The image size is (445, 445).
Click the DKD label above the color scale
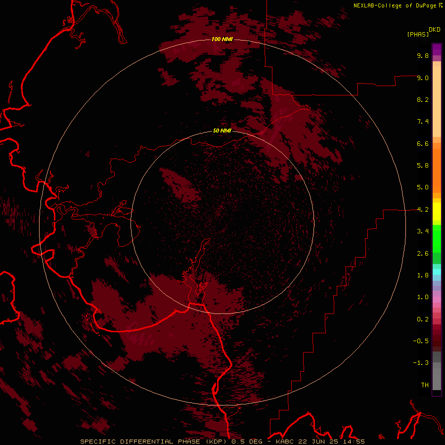(435, 30)
